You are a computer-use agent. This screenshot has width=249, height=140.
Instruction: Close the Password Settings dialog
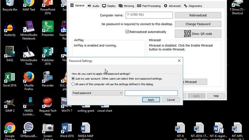tap(179, 61)
